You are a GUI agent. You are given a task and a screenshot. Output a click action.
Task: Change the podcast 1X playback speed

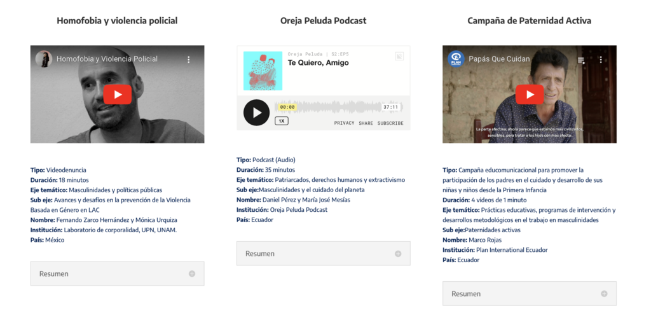click(280, 120)
